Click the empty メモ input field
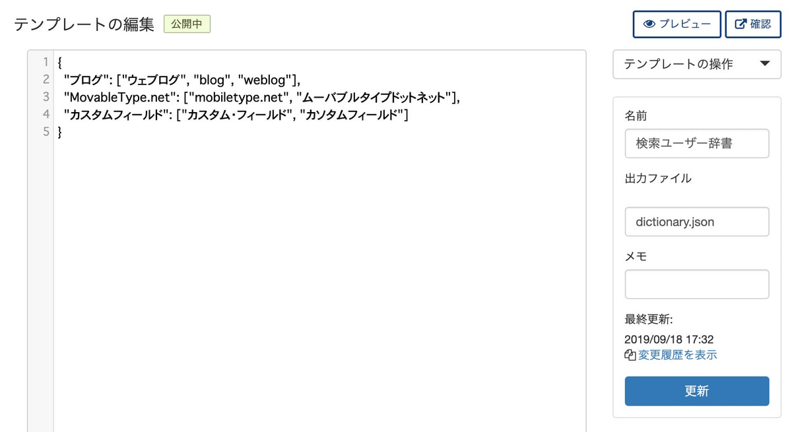This screenshot has height=432, width=792. tap(697, 284)
